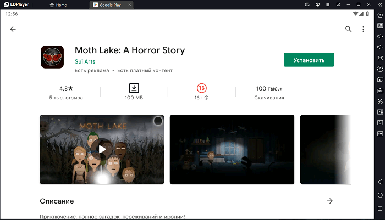Close the Google Play tab
This screenshot has width=385, height=220.
[130, 4]
